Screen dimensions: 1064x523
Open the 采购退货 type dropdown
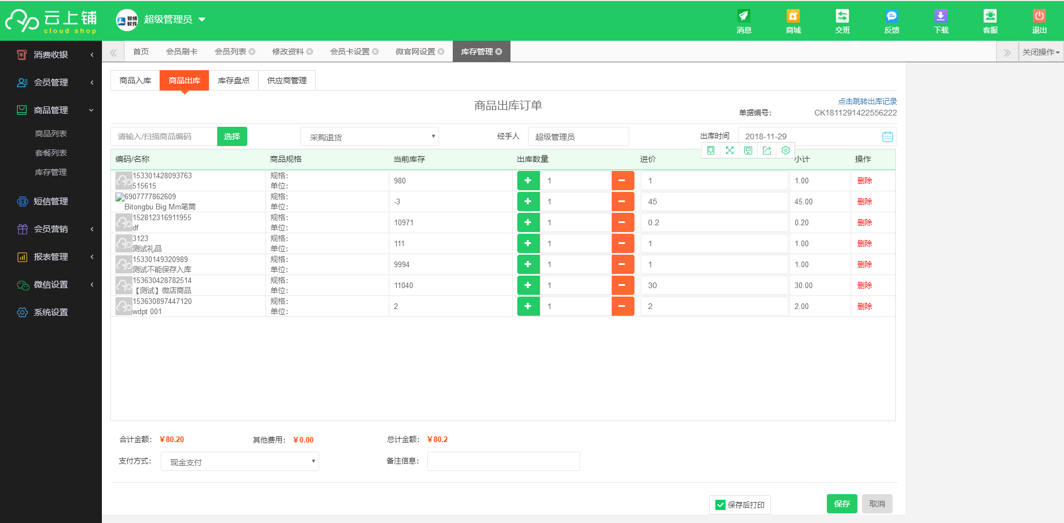(x=370, y=136)
